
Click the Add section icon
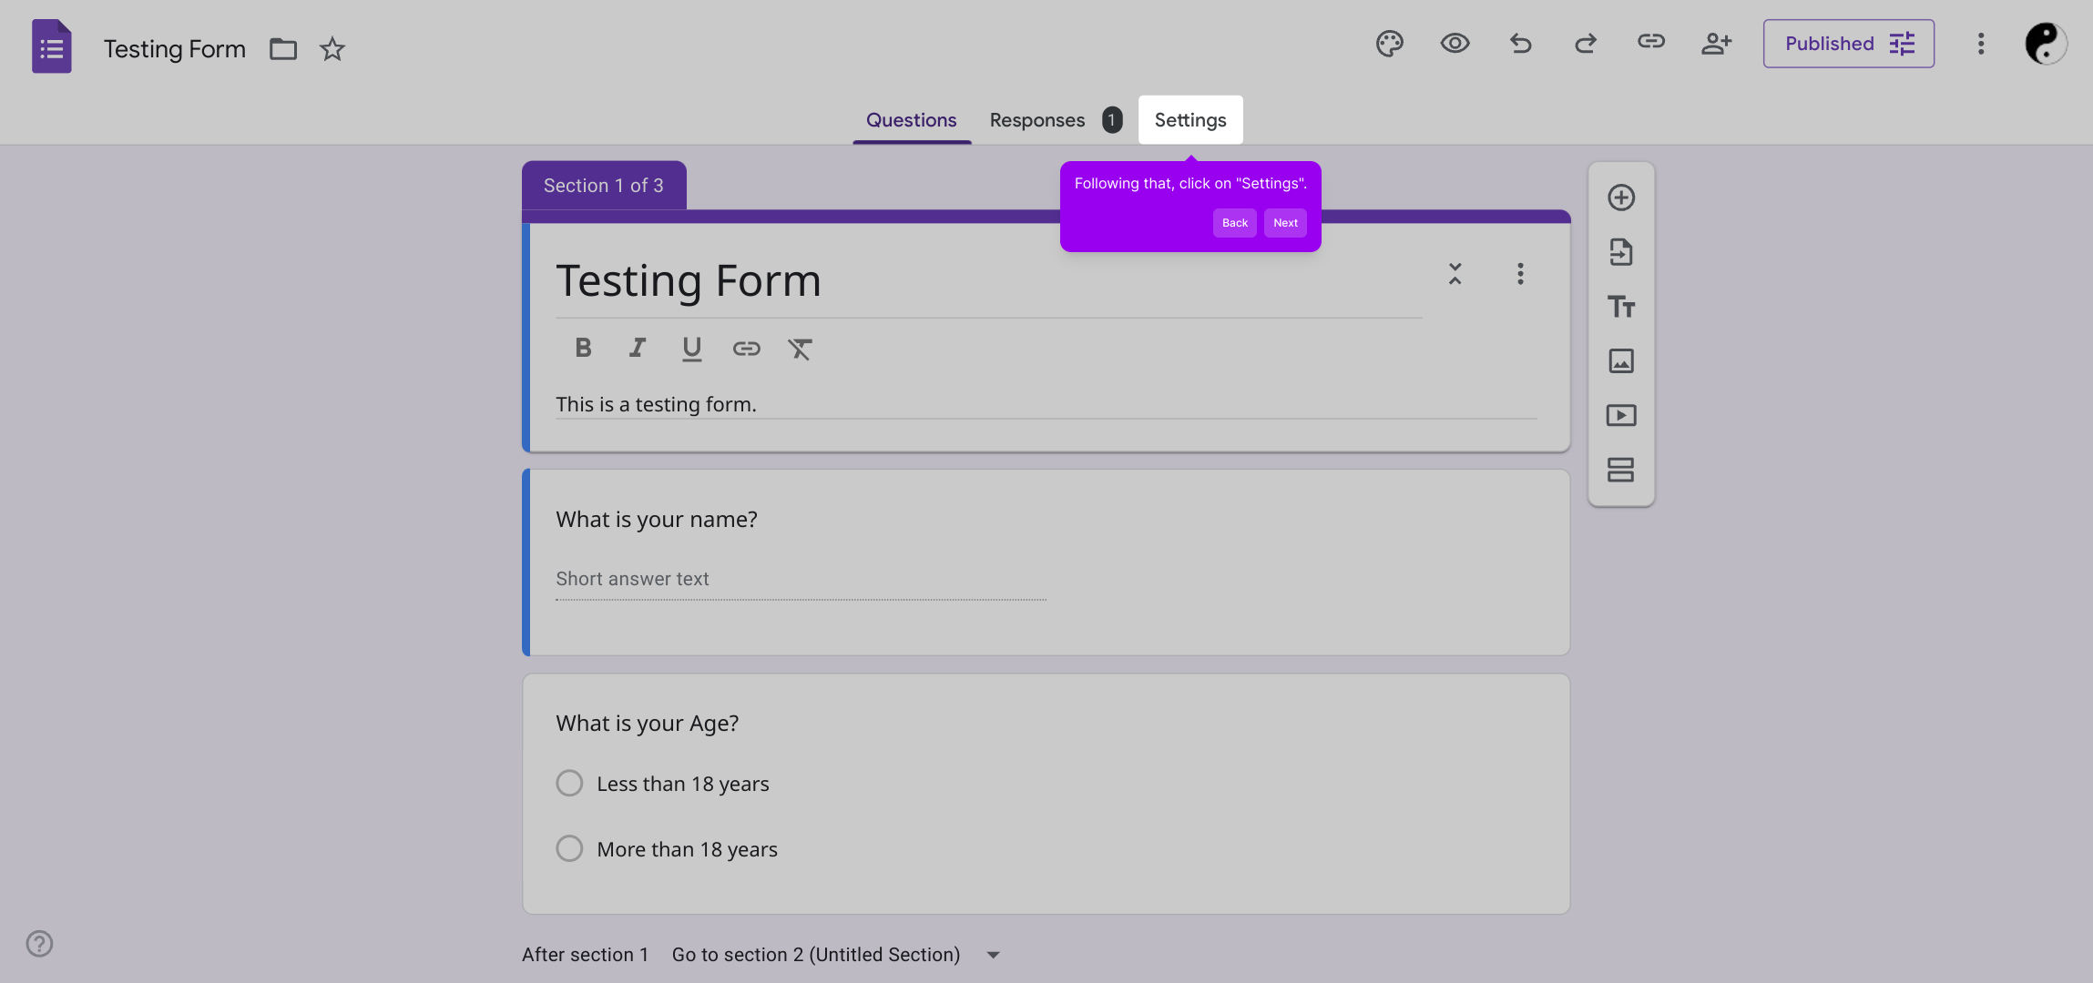1620,470
